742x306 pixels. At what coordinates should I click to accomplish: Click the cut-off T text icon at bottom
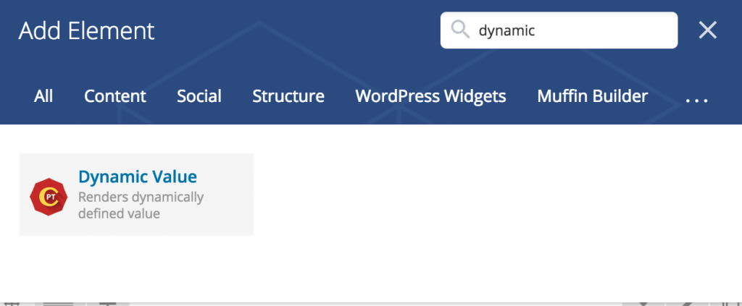[109, 304]
